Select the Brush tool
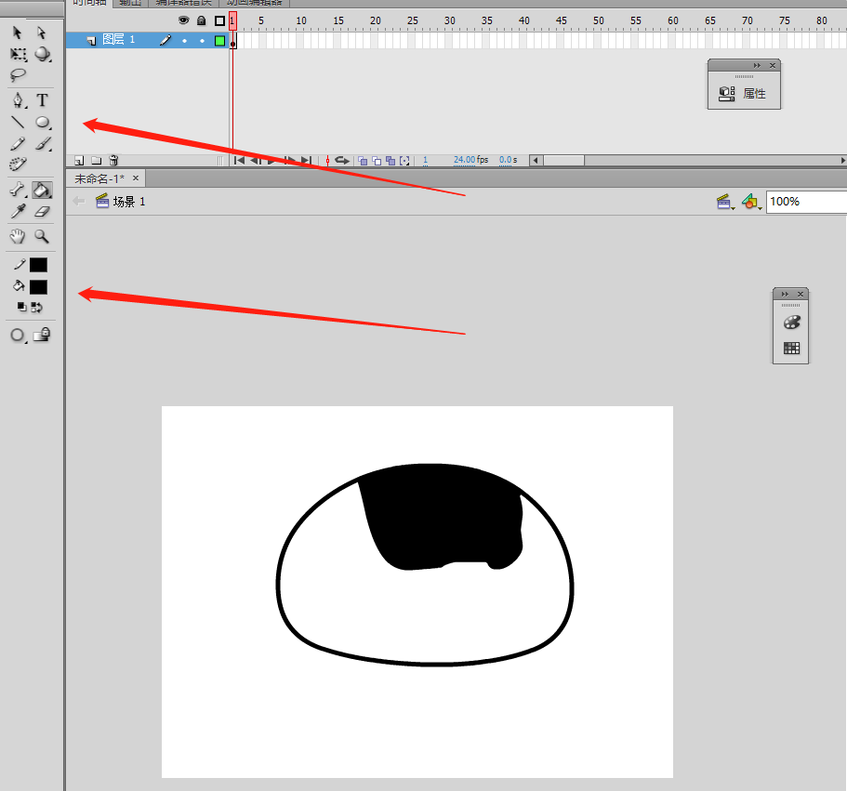The image size is (847, 791). click(43, 144)
